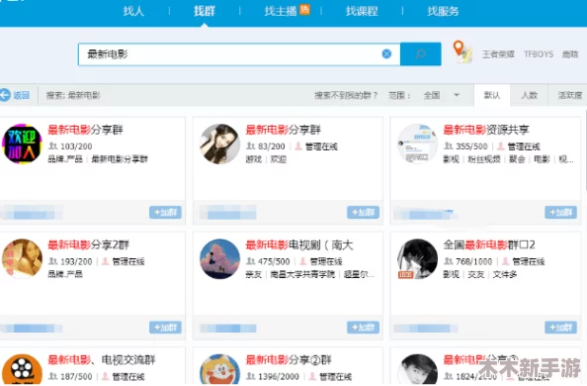Open the 最新电影分享②群 title
Screen dimensions: 587x386
pyautogui.click(x=289, y=360)
